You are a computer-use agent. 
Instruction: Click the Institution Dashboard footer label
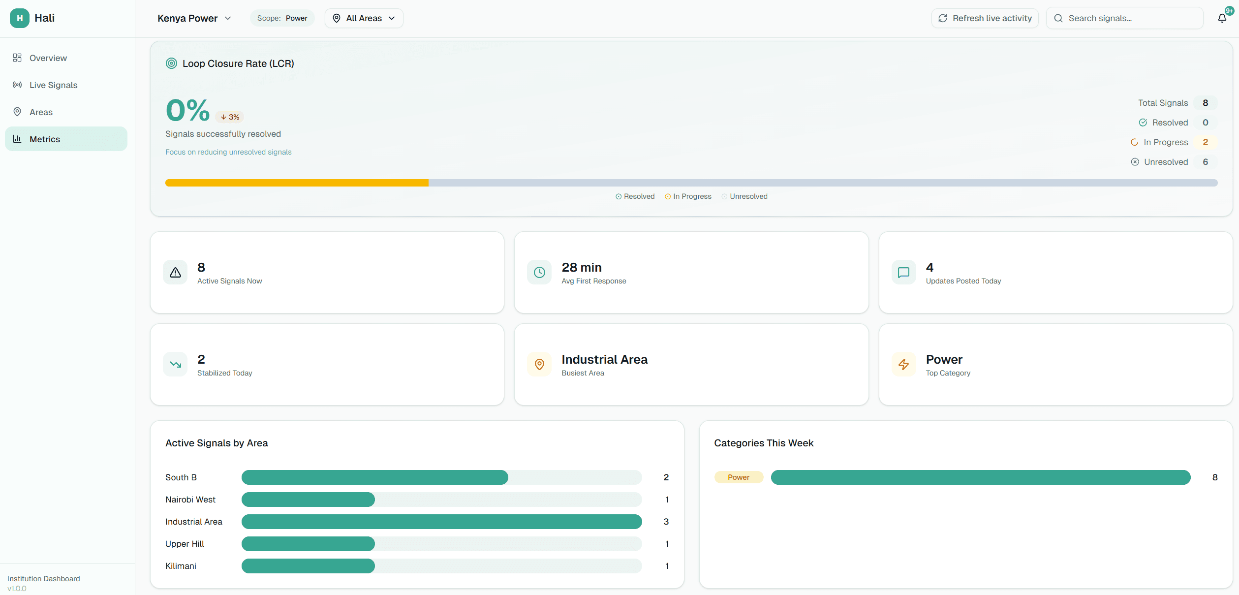tap(43, 579)
